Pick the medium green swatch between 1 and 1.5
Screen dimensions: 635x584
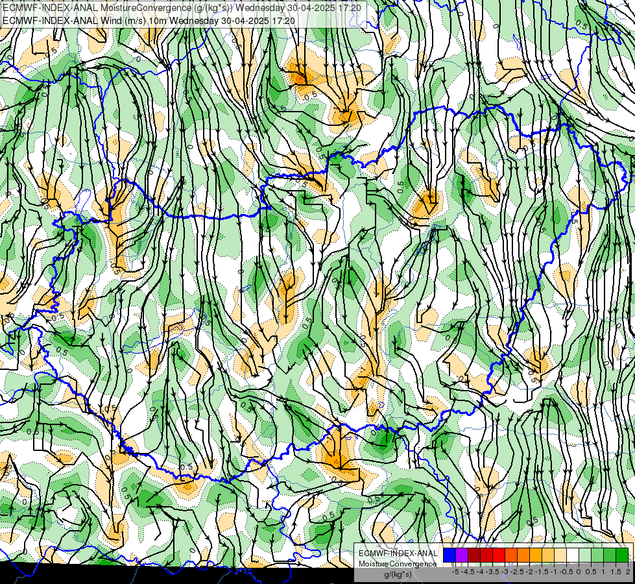tap(610, 555)
